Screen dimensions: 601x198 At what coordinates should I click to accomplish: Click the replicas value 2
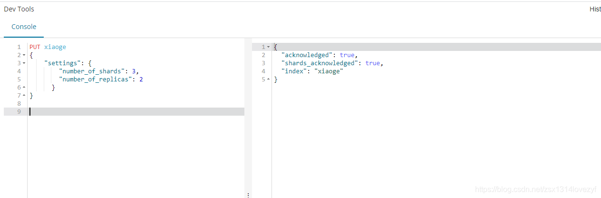(x=141, y=79)
